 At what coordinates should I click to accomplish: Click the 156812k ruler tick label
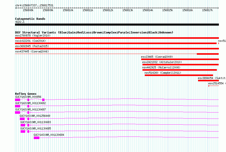coord(108,10)
